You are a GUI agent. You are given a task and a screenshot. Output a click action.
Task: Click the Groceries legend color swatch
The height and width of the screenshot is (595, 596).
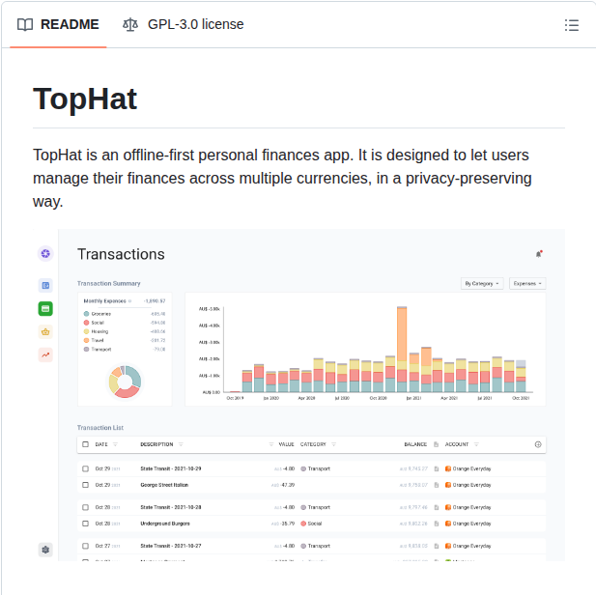(87, 314)
